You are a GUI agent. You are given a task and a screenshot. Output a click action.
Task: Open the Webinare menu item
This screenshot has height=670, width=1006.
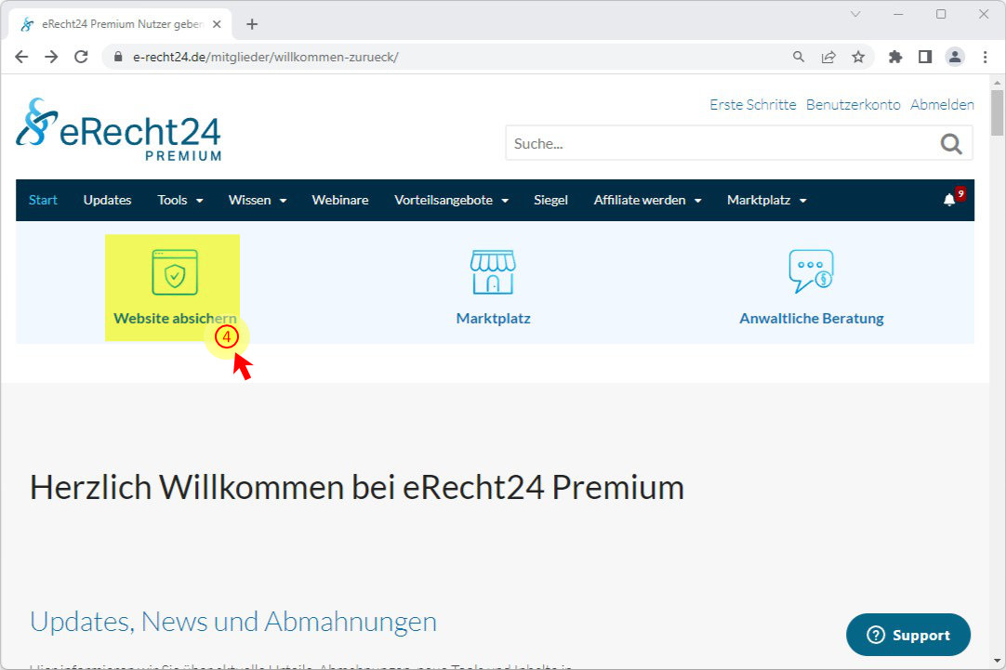[340, 200]
